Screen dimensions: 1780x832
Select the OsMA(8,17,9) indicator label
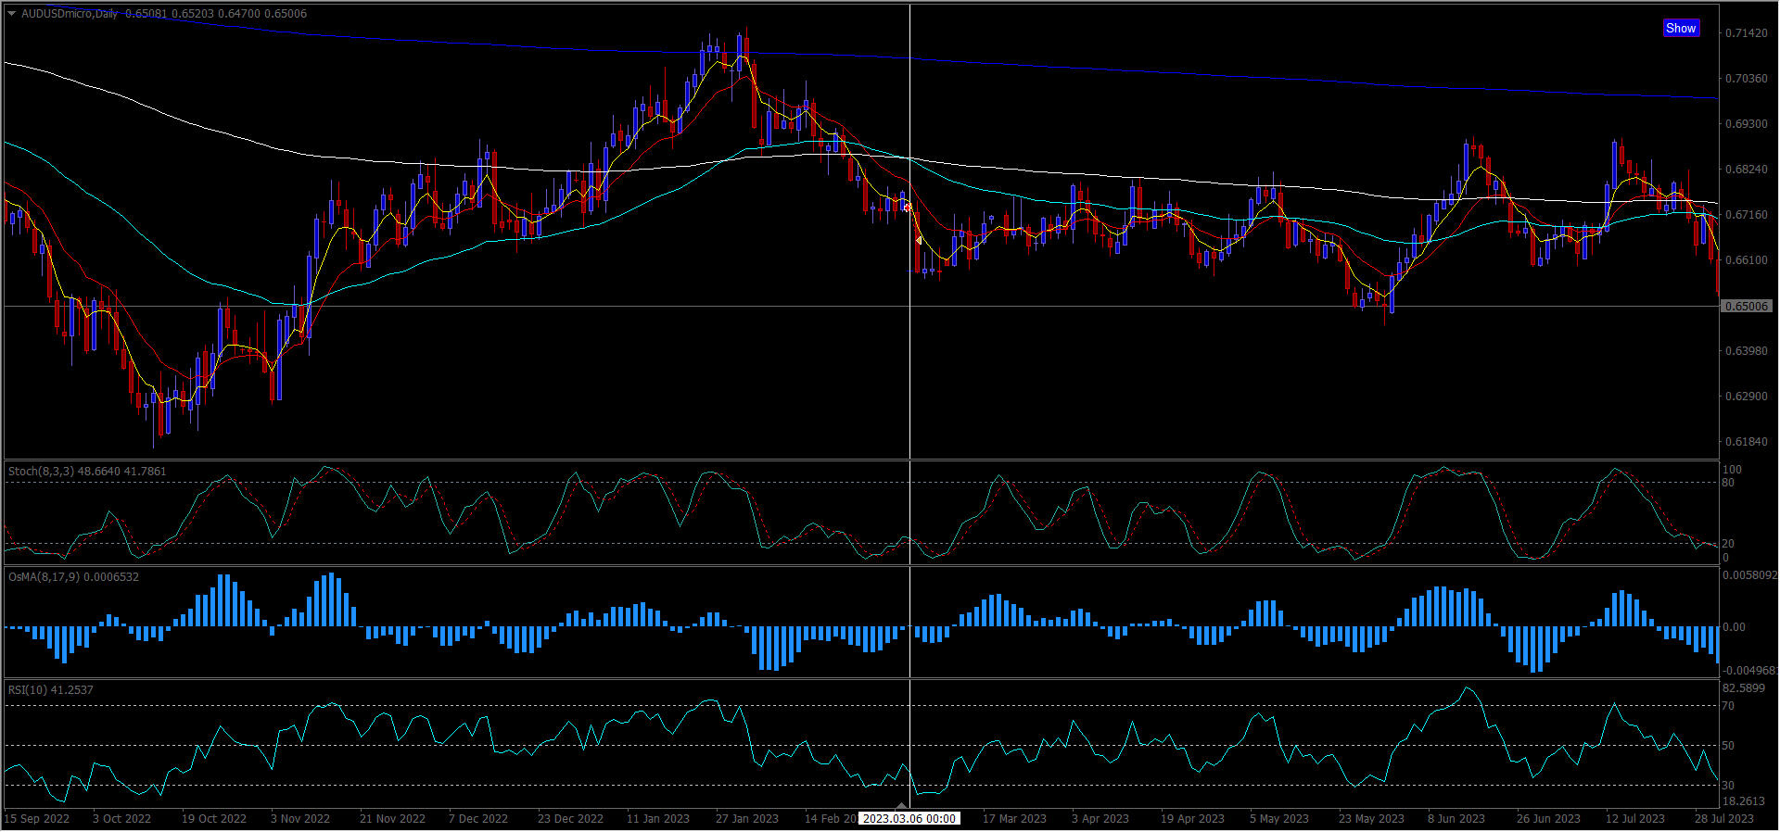pyautogui.click(x=73, y=577)
